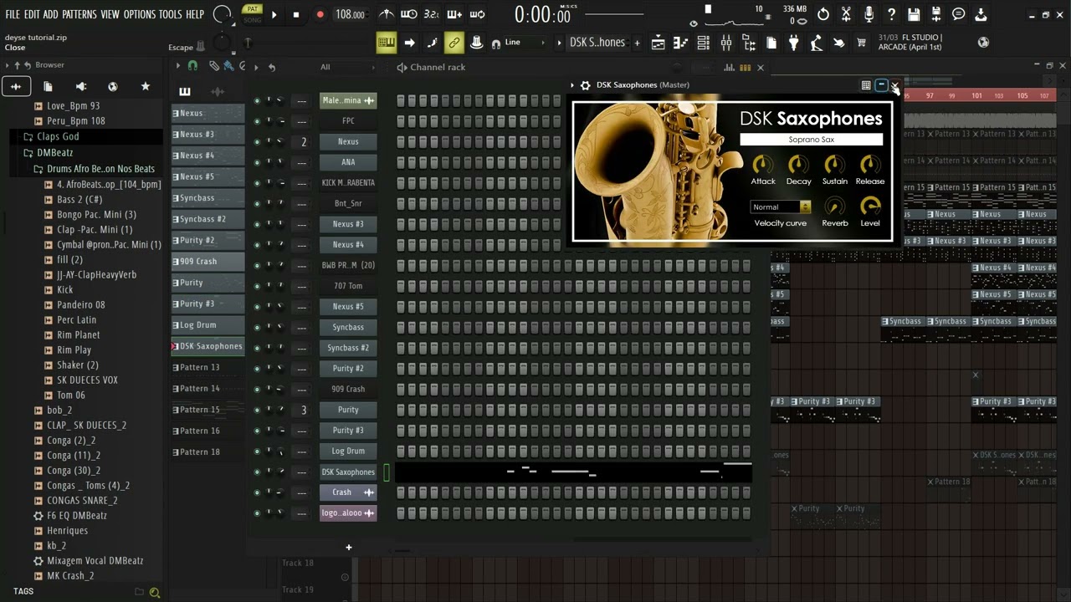Expand the bob_2 folder in browser
The width and height of the screenshot is (1071, 602).
click(x=59, y=410)
